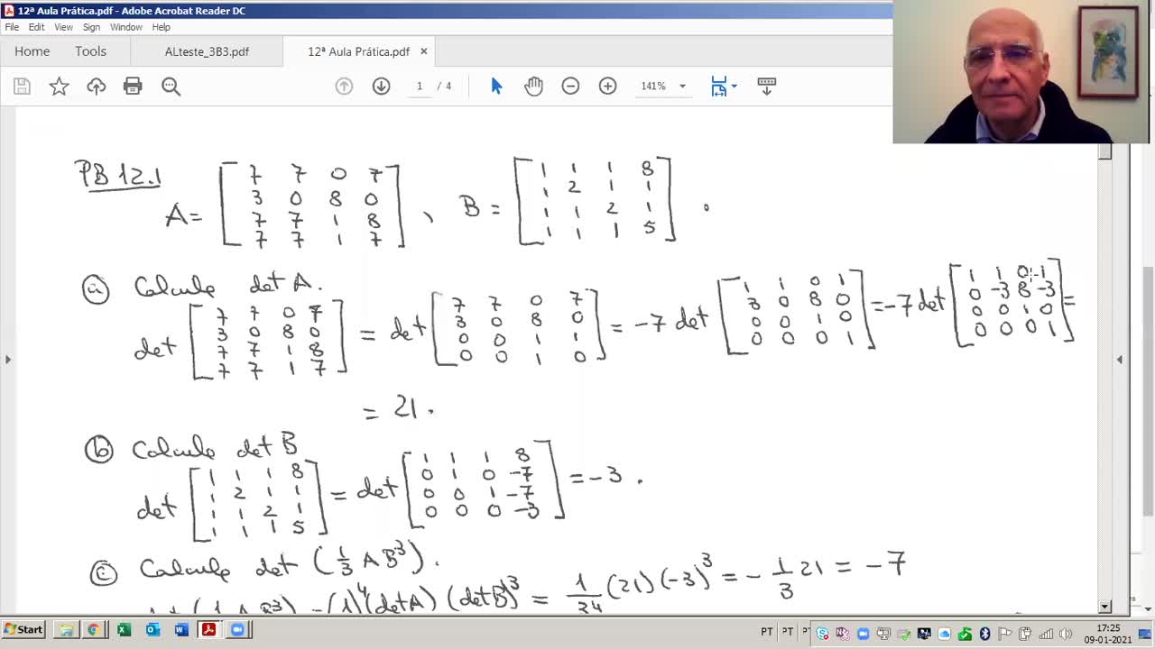1155x649 pixels.
Task: Zoom in with the plus icon
Action: [x=607, y=87]
